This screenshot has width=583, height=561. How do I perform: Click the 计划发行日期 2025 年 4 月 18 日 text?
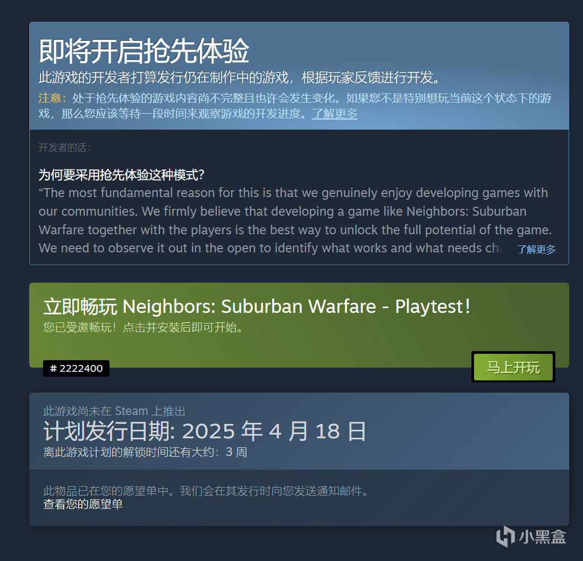pyautogui.click(x=205, y=431)
